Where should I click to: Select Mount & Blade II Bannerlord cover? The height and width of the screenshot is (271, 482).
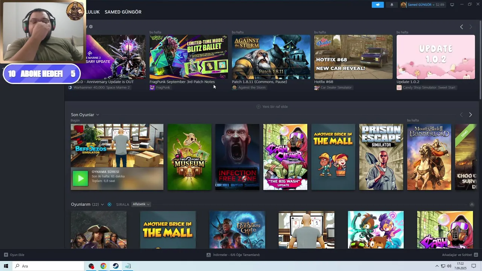(x=429, y=157)
